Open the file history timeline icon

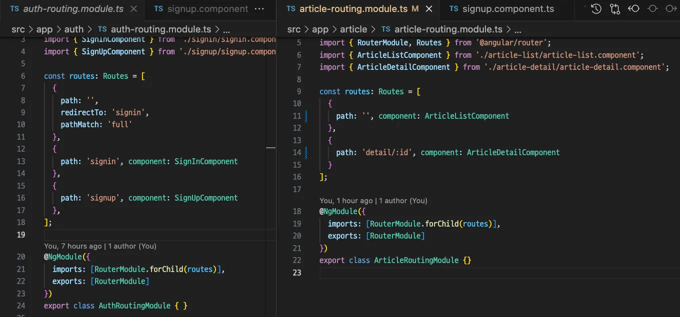[x=596, y=8]
